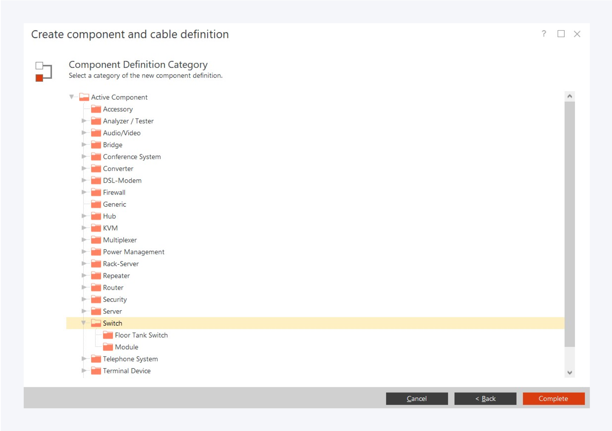This screenshot has height=431, width=612.
Task: Select the Rack-Server category label
Action: 121,264
